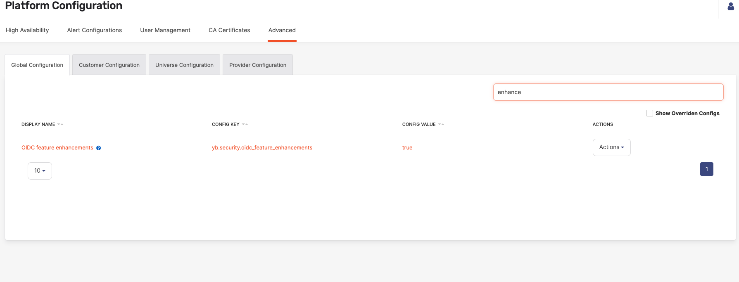
Task: Click page 1 pagination button
Action: click(x=706, y=169)
